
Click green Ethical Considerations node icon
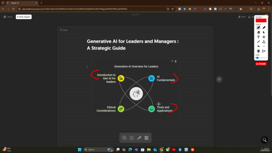121,109
